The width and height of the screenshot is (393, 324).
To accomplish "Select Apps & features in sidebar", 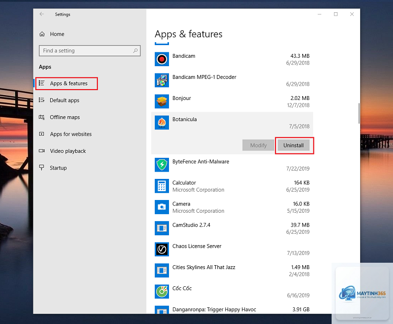I will [x=69, y=83].
